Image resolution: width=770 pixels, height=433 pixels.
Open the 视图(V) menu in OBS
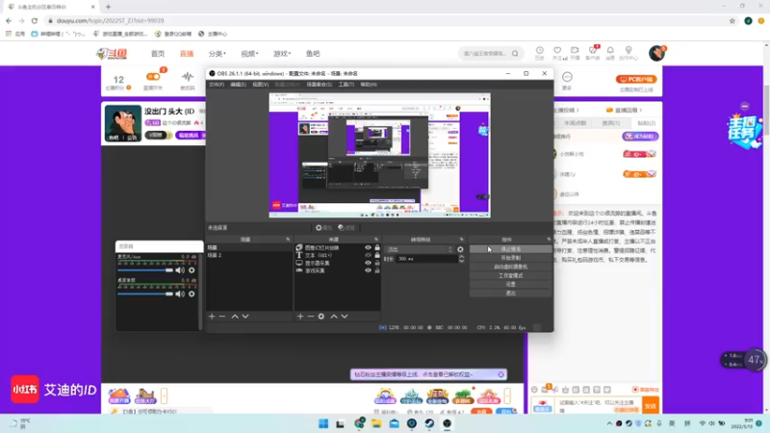(x=260, y=85)
